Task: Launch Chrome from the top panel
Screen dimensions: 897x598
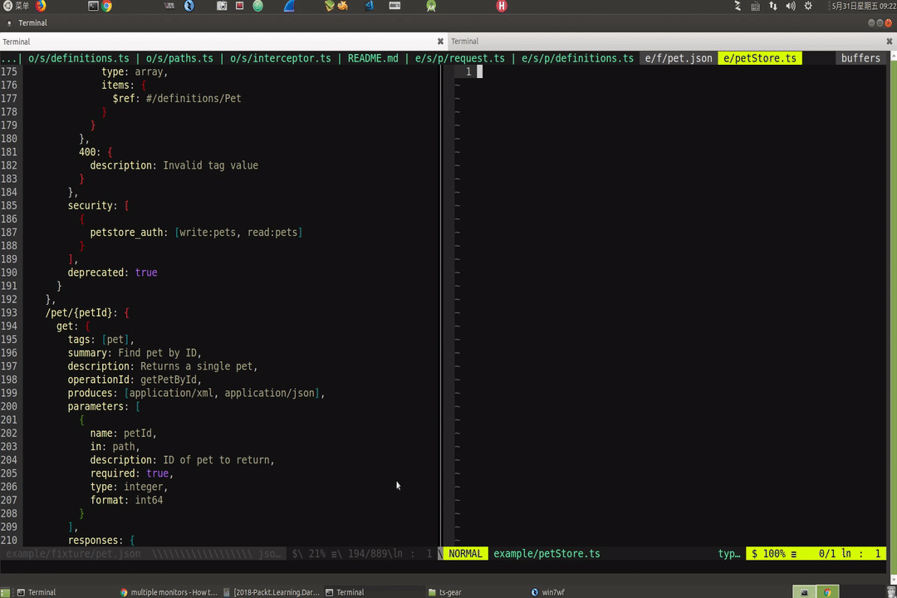Action: coord(107,6)
